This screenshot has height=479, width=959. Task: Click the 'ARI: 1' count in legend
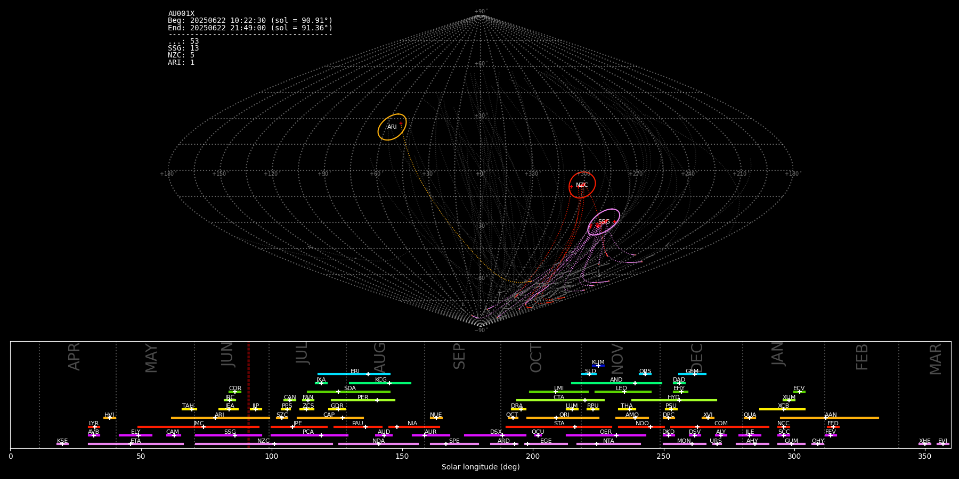(x=181, y=62)
